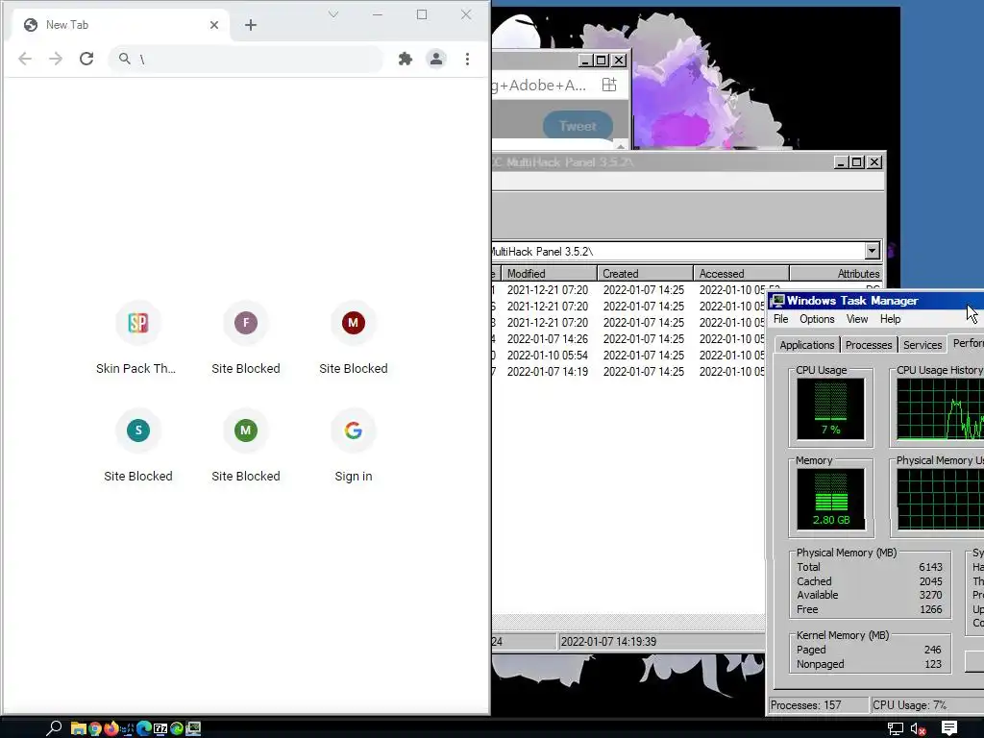
Task: Click Processes: 157 status entry
Action: 819,705
